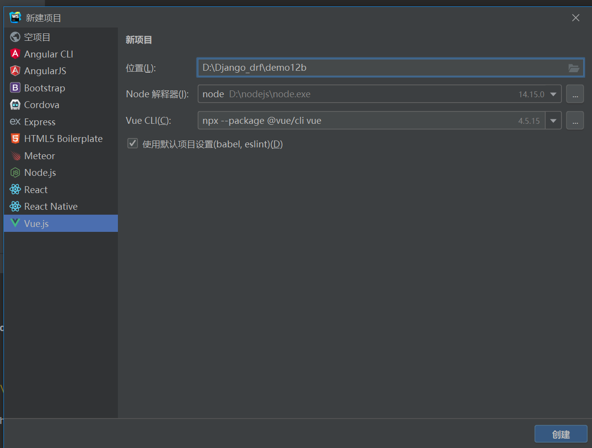Click the Bootstrap B icon
This screenshot has width=592, height=448.
(x=15, y=88)
